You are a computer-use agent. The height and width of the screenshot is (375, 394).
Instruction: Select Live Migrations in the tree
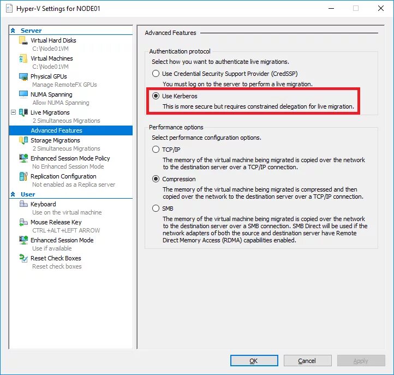50,112
